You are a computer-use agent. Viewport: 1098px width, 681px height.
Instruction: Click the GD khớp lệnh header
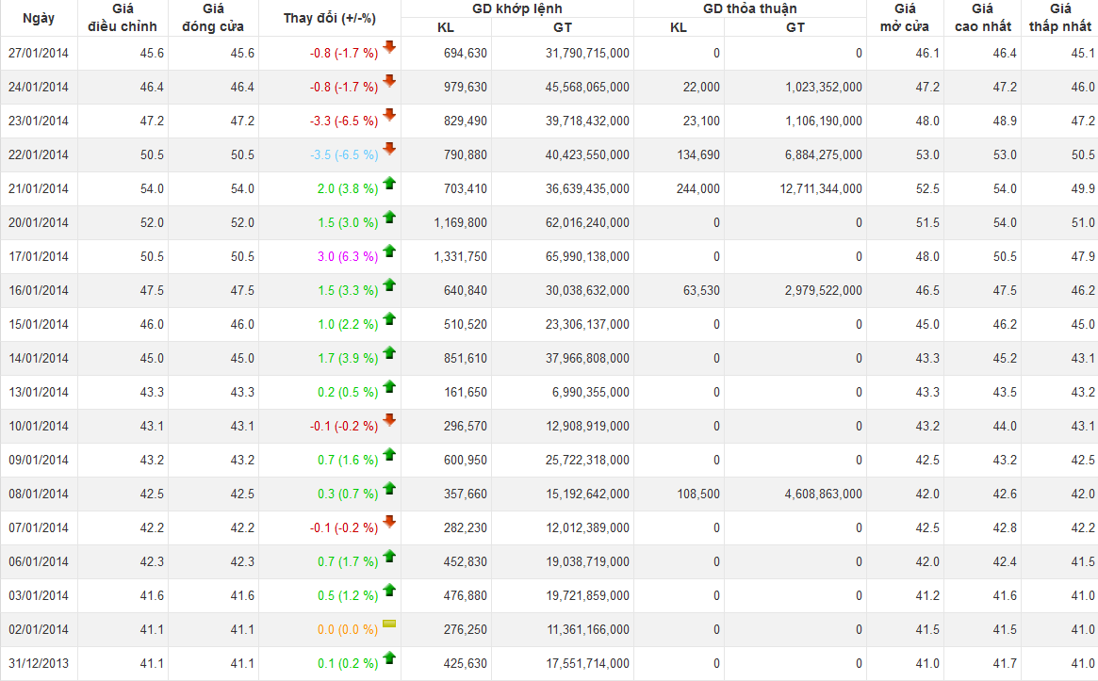click(516, 8)
